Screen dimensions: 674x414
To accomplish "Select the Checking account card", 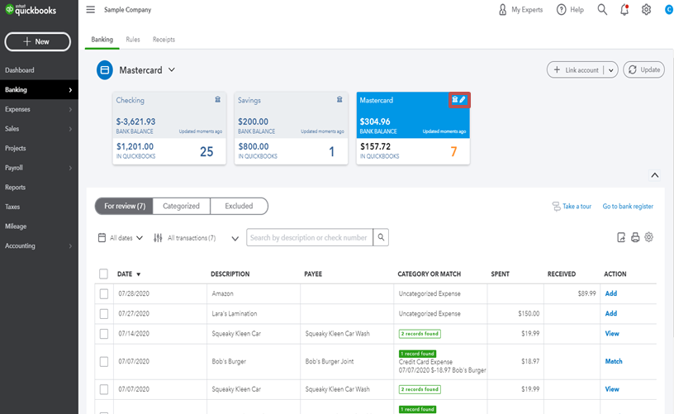I will [169, 128].
